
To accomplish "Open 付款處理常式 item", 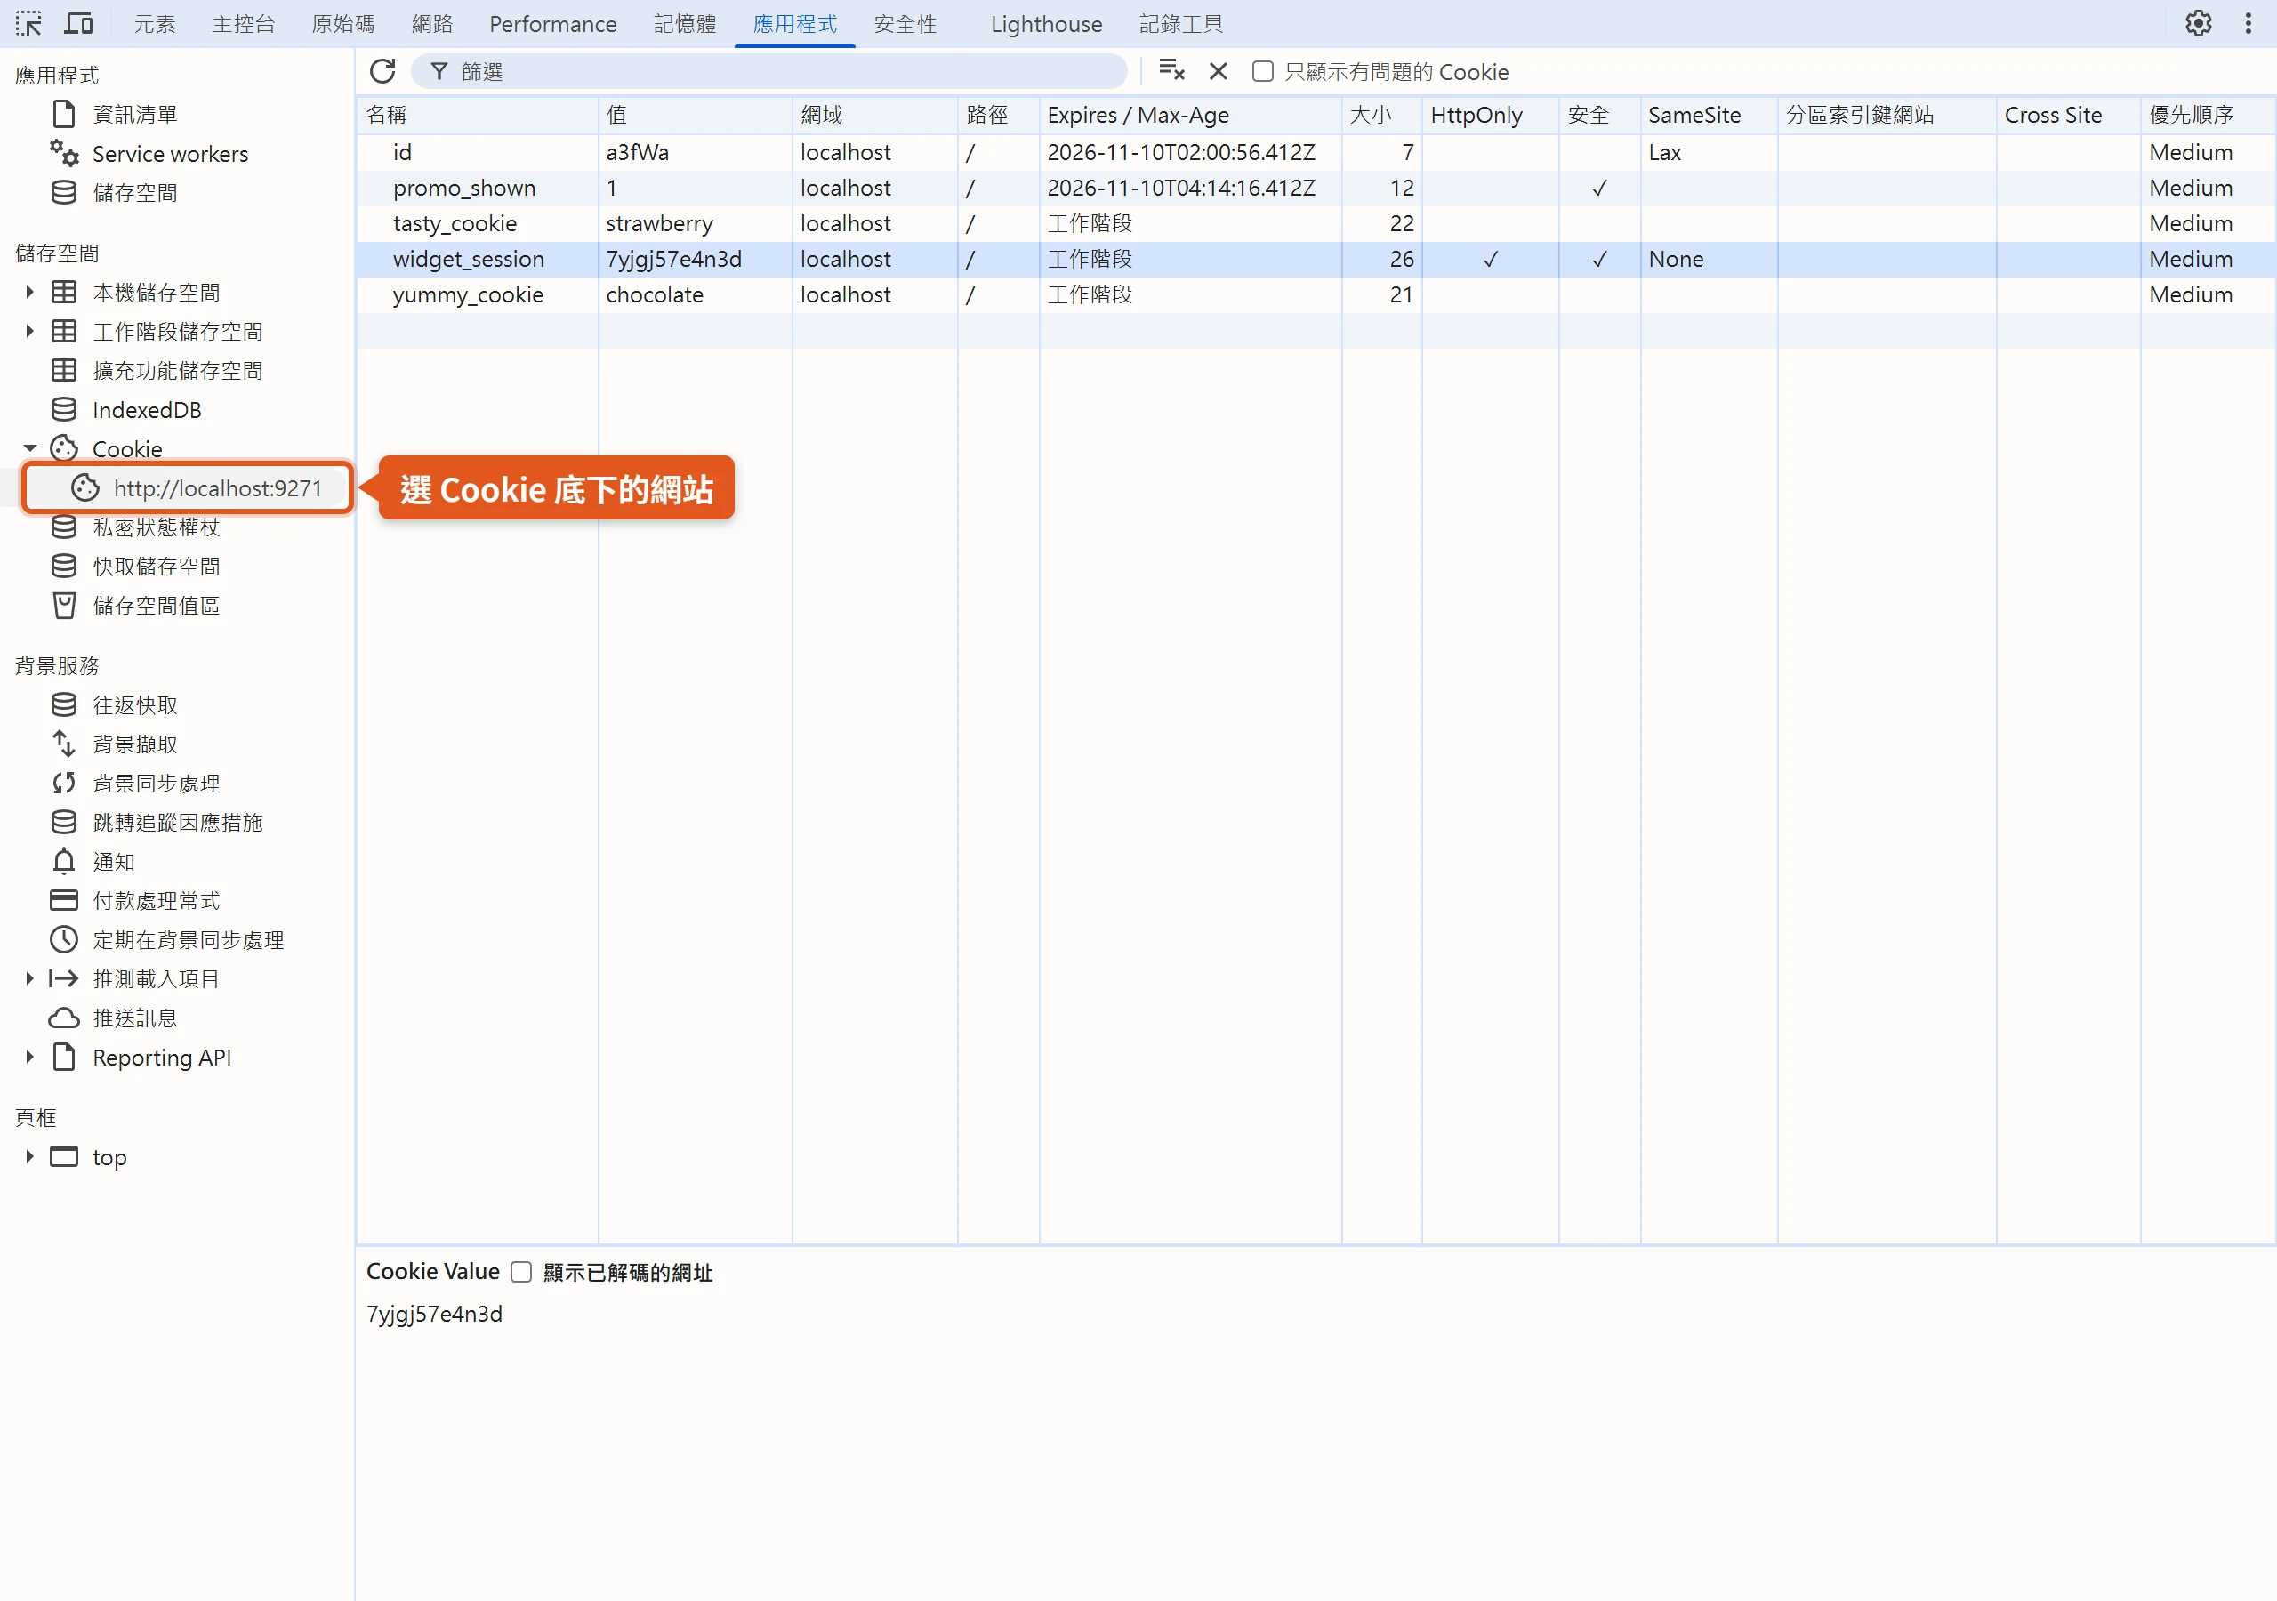I will [156, 901].
